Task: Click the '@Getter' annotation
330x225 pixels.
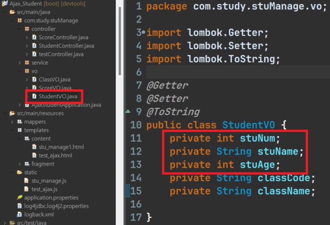Action: tap(168, 85)
